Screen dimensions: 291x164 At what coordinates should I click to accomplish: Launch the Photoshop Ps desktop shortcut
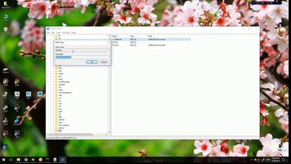pos(5,146)
